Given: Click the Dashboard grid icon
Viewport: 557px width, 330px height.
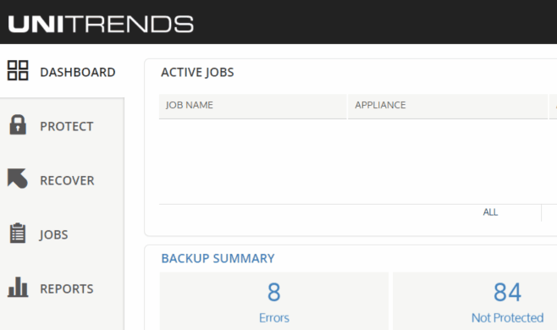Looking at the screenshot, I should pos(18,70).
